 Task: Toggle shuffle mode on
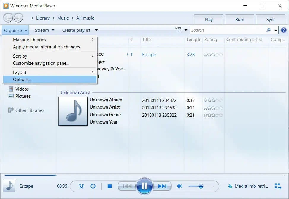click(x=82, y=186)
